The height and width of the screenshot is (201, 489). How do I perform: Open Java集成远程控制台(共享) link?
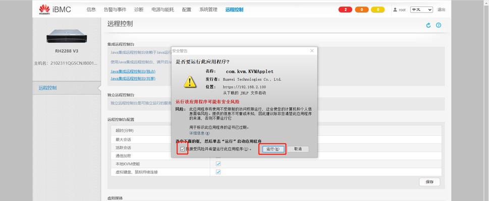[133, 78]
